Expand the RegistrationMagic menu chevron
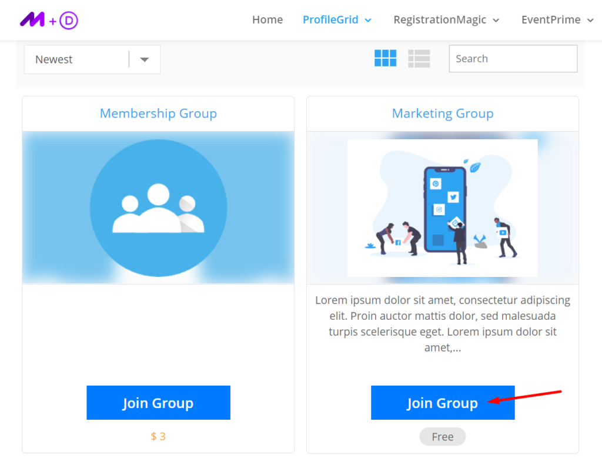 click(x=497, y=19)
